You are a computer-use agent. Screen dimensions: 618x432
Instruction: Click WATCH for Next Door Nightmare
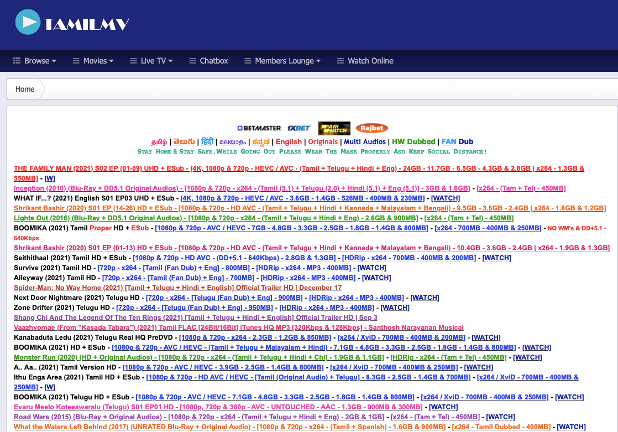coord(425,298)
